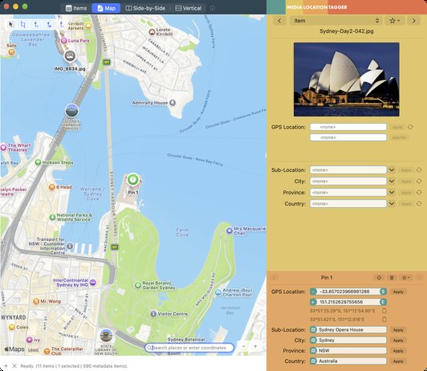Click the Royal Botanic Garden Sydney marker
427x371 pixels.
point(138,285)
